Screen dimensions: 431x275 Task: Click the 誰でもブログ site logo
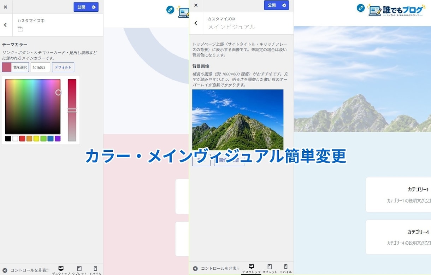[397, 10]
